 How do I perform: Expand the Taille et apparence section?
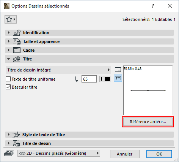coord(9,41)
